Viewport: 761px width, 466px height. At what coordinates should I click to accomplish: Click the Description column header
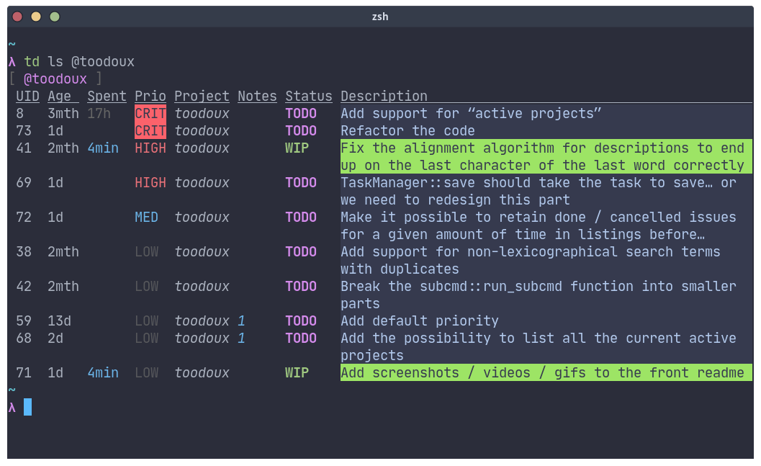(384, 96)
